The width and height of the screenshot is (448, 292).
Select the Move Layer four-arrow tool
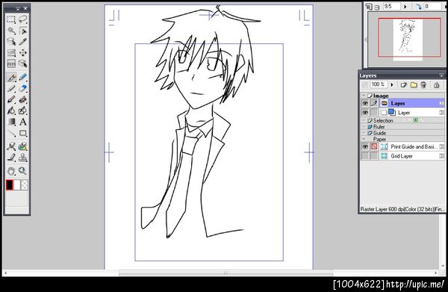coord(23,53)
